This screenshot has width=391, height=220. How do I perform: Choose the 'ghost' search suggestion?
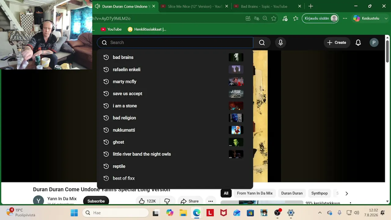point(175,142)
